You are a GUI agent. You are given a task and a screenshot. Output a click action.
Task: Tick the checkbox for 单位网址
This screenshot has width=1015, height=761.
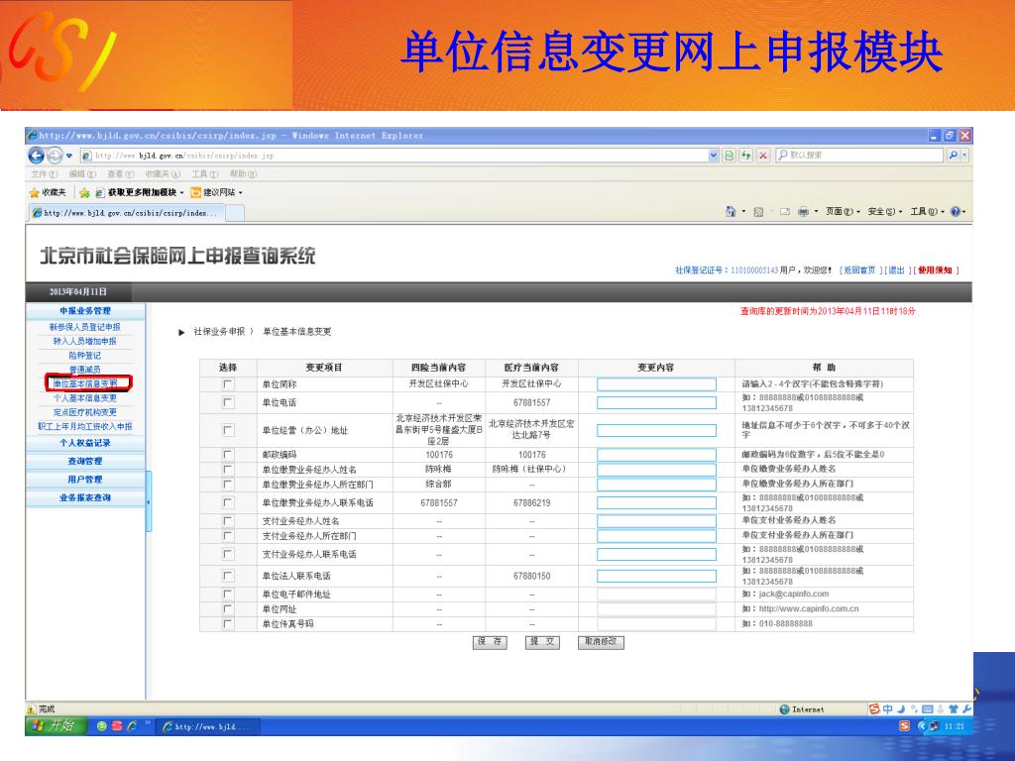(228, 608)
